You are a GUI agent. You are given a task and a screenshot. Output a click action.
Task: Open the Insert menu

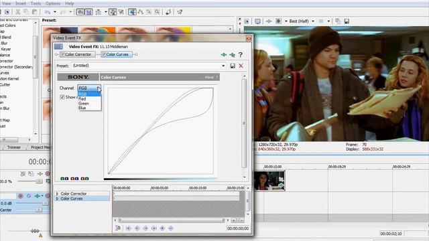pyautogui.click(x=21, y=3)
